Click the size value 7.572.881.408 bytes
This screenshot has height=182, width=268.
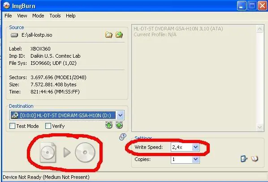(53, 85)
